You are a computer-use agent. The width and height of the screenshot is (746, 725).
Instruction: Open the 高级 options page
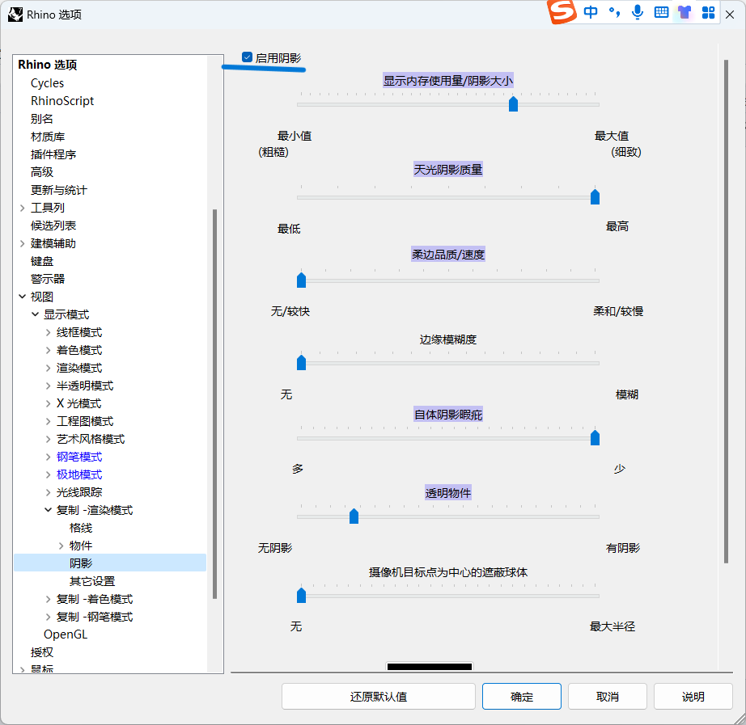(x=42, y=172)
